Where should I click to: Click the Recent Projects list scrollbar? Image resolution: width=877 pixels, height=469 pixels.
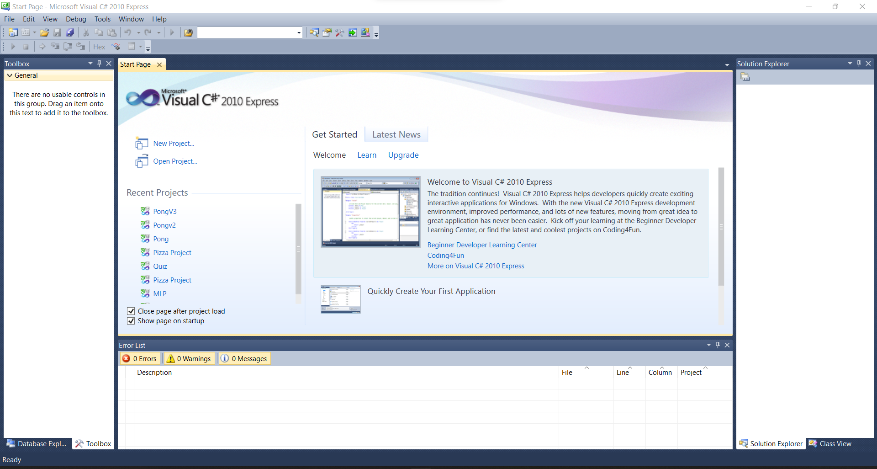(x=298, y=249)
